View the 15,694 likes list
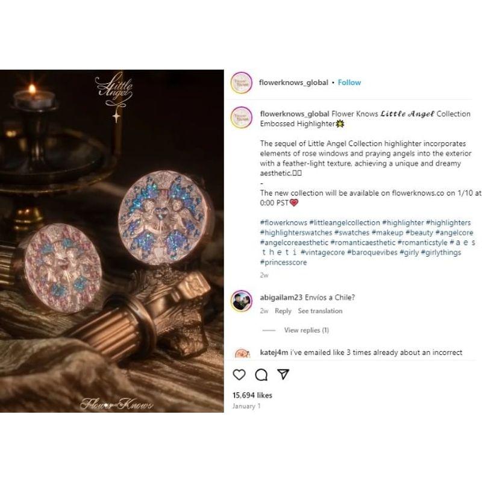Image resolution: width=482 pixels, height=482 pixels. click(252, 395)
